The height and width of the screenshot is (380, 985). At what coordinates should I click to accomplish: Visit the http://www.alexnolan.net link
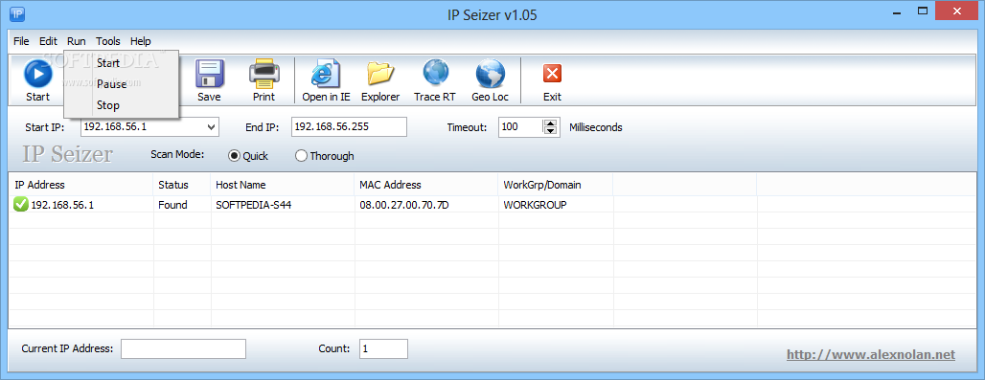871,355
